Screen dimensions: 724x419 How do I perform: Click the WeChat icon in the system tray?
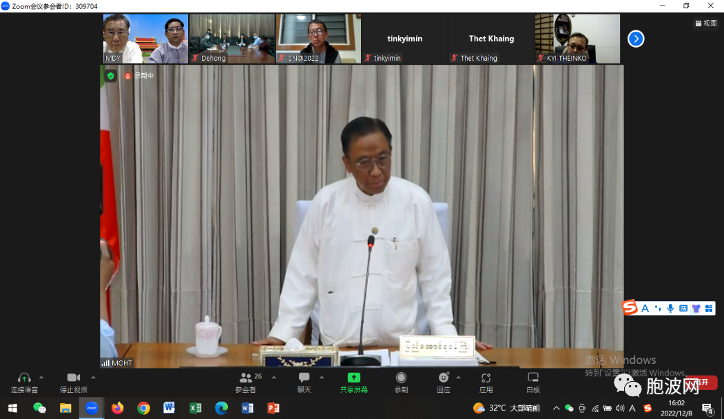(569, 409)
